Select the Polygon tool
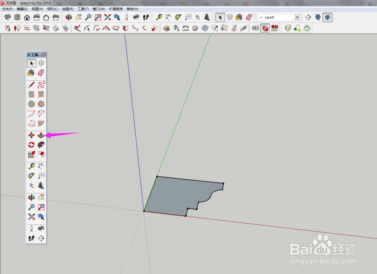 41,104
